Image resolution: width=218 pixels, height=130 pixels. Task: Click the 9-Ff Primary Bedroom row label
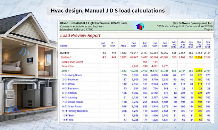click(75, 111)
